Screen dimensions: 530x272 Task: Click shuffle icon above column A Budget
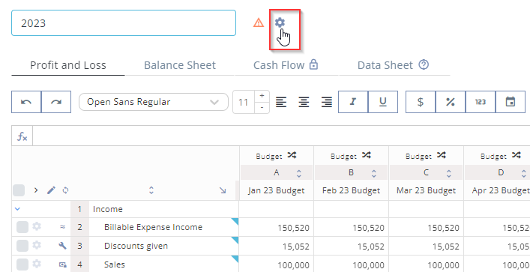click(x=292, y=155)
